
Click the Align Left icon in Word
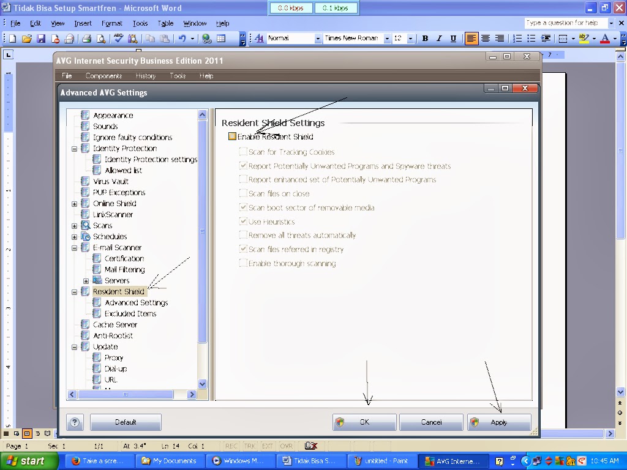[471, 39]
